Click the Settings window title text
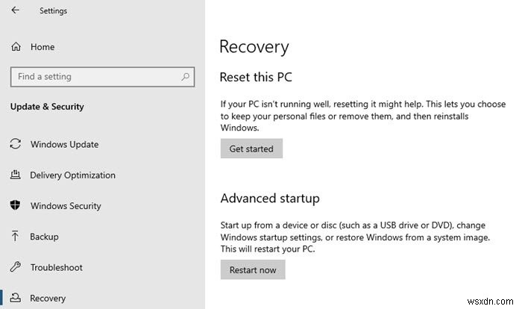 tap(53, 10)
